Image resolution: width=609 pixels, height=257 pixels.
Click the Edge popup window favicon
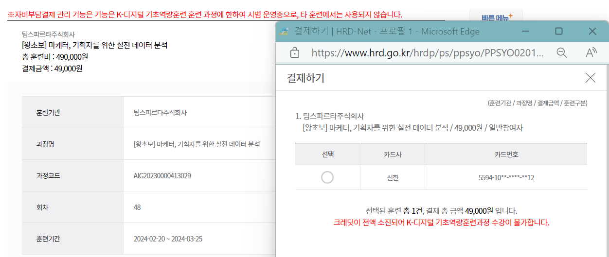[285, 32]
